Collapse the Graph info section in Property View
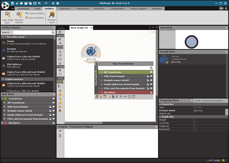 point(160,117)
